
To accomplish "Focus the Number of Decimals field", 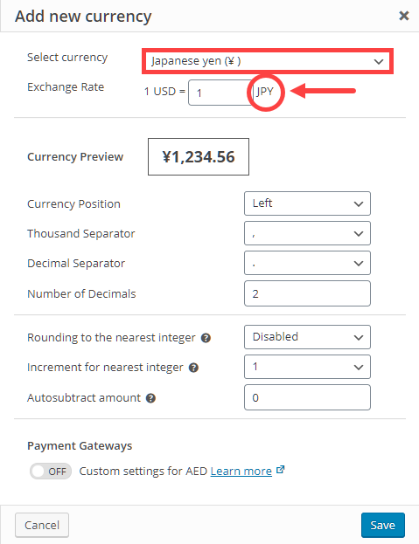I will [x=307, y=293].
